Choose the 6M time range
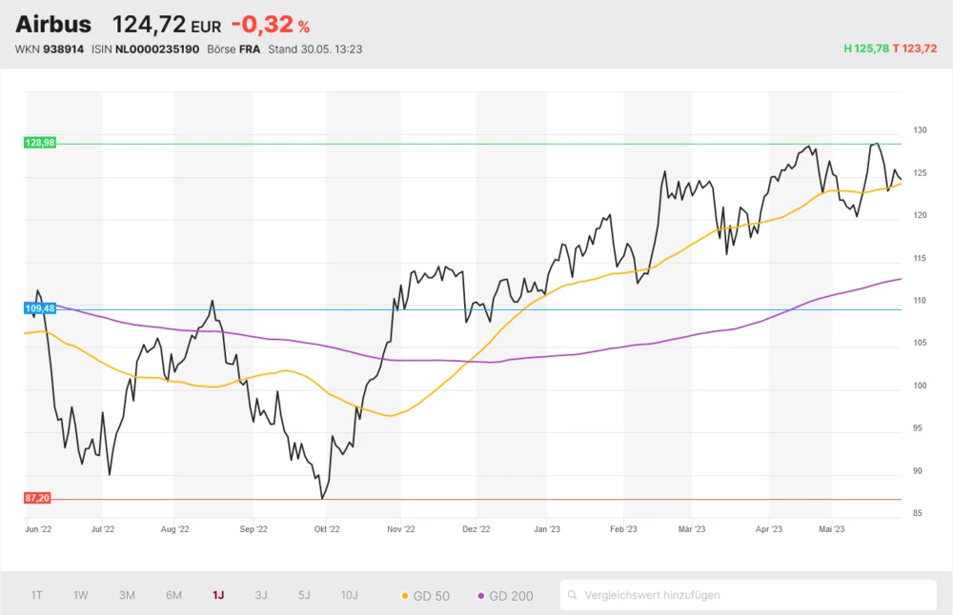The height and width of the screenshot is (615, 953). 173,595
